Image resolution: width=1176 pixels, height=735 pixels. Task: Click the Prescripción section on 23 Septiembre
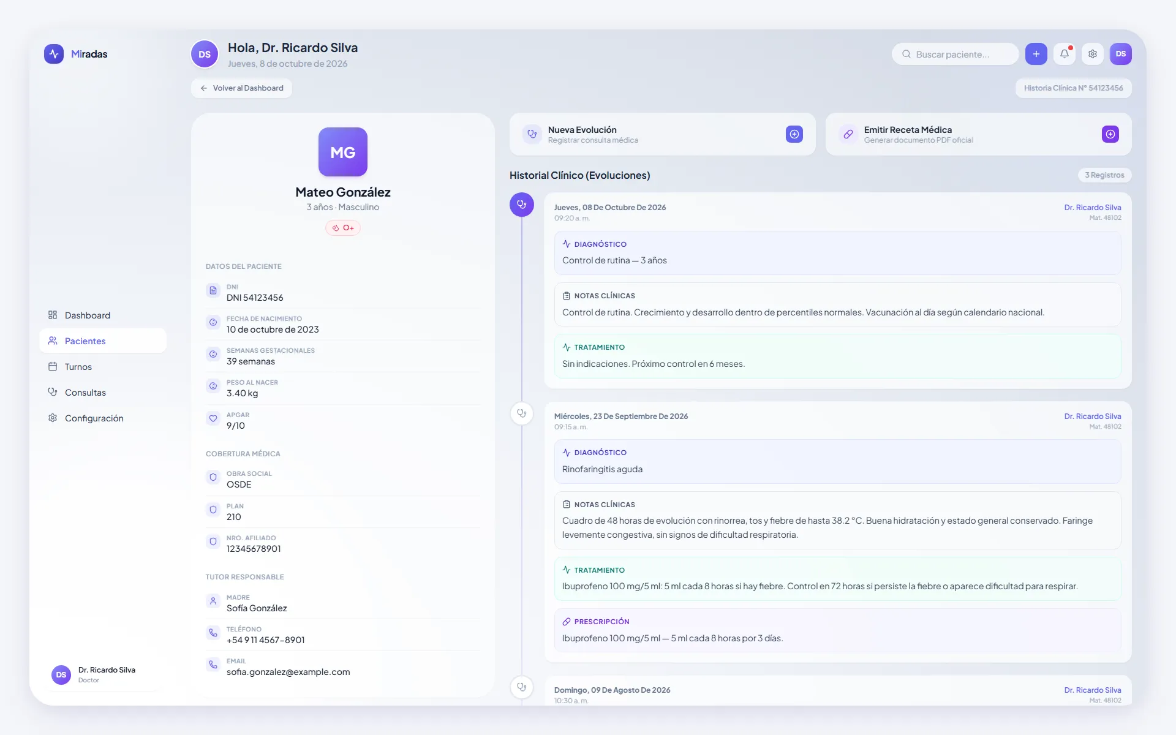(x=837, y=630)
